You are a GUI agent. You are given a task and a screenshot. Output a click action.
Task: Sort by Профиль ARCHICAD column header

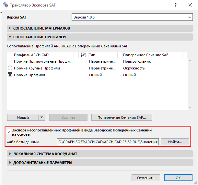click(43, 55)
